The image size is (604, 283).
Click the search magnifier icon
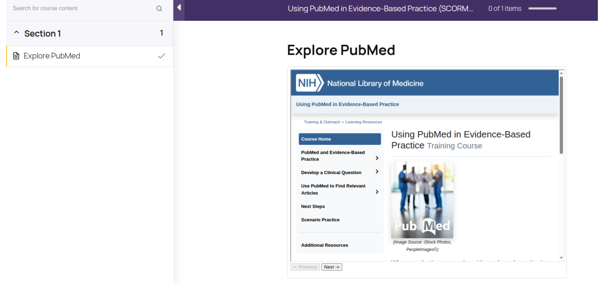159,8
